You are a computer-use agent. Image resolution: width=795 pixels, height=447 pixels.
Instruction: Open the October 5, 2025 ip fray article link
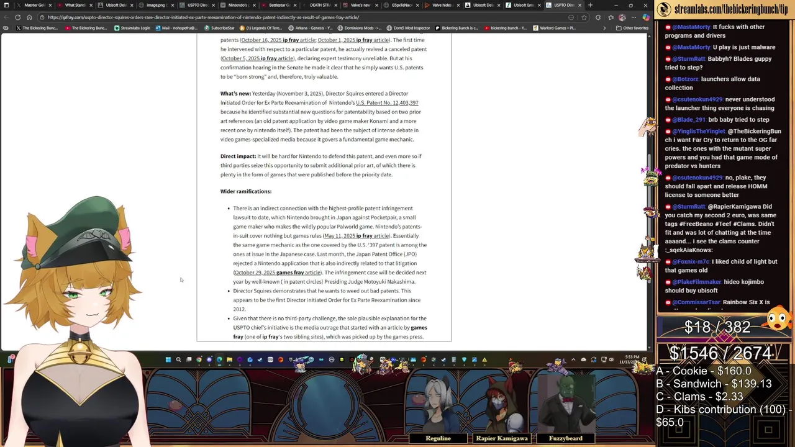tap(257, 58)
